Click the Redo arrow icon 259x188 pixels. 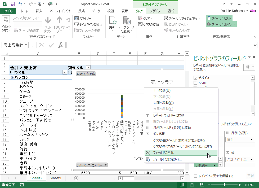(x=31, y=4)
